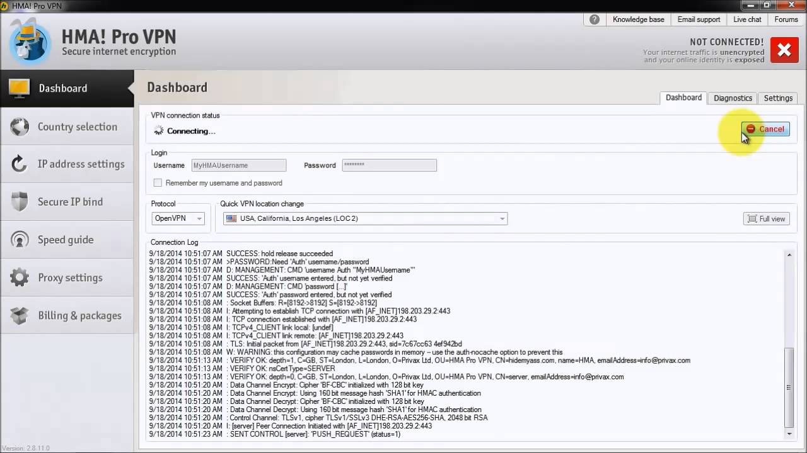The width and height of the screenshot is (807, 453).
Task: Click the Control Channel TLSv1 log line
Action: pos(318,418)
